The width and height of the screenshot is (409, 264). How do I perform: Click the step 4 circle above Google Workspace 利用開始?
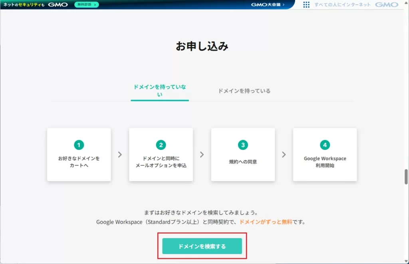pos(325,144)
